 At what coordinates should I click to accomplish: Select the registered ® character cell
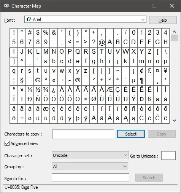78,80
